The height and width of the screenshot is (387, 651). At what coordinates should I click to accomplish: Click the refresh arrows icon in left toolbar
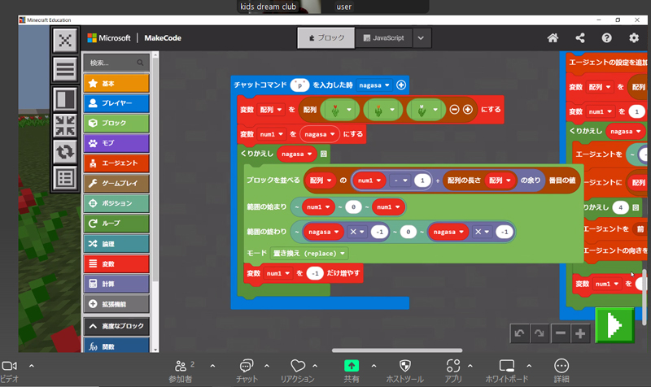[65, 152]
